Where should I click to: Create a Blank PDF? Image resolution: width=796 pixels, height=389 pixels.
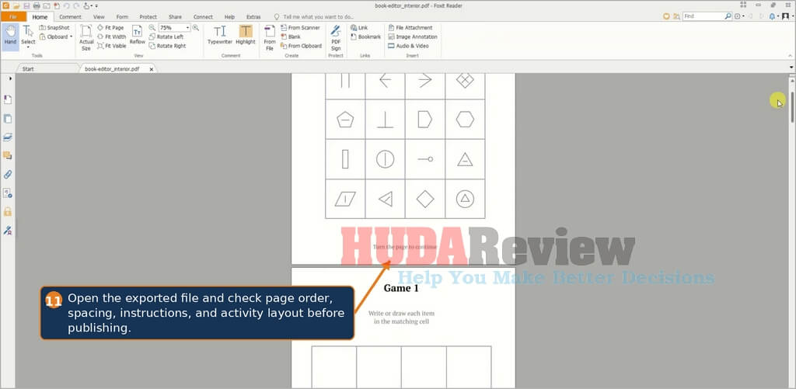(x=291, y=36)
